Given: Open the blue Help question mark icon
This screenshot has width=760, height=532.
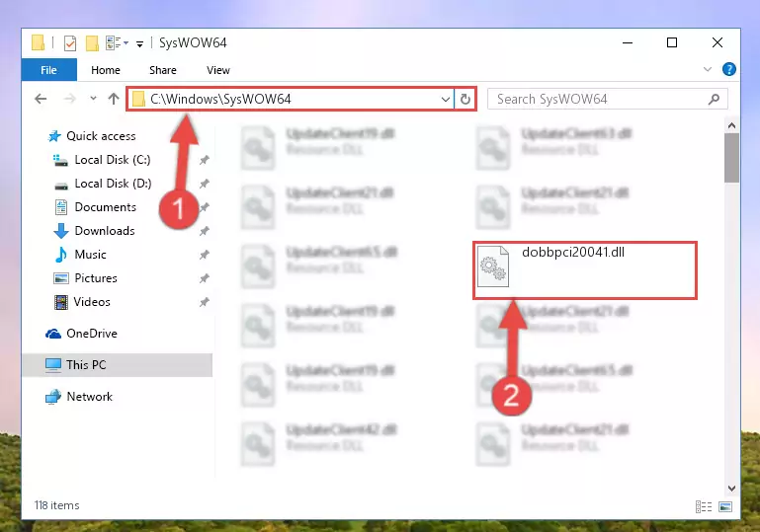Looking at the screenshot, I should point(728,69).
